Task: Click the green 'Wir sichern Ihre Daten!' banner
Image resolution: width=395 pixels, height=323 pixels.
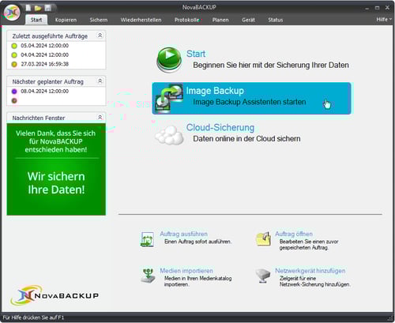Action: tap(56, 169)
